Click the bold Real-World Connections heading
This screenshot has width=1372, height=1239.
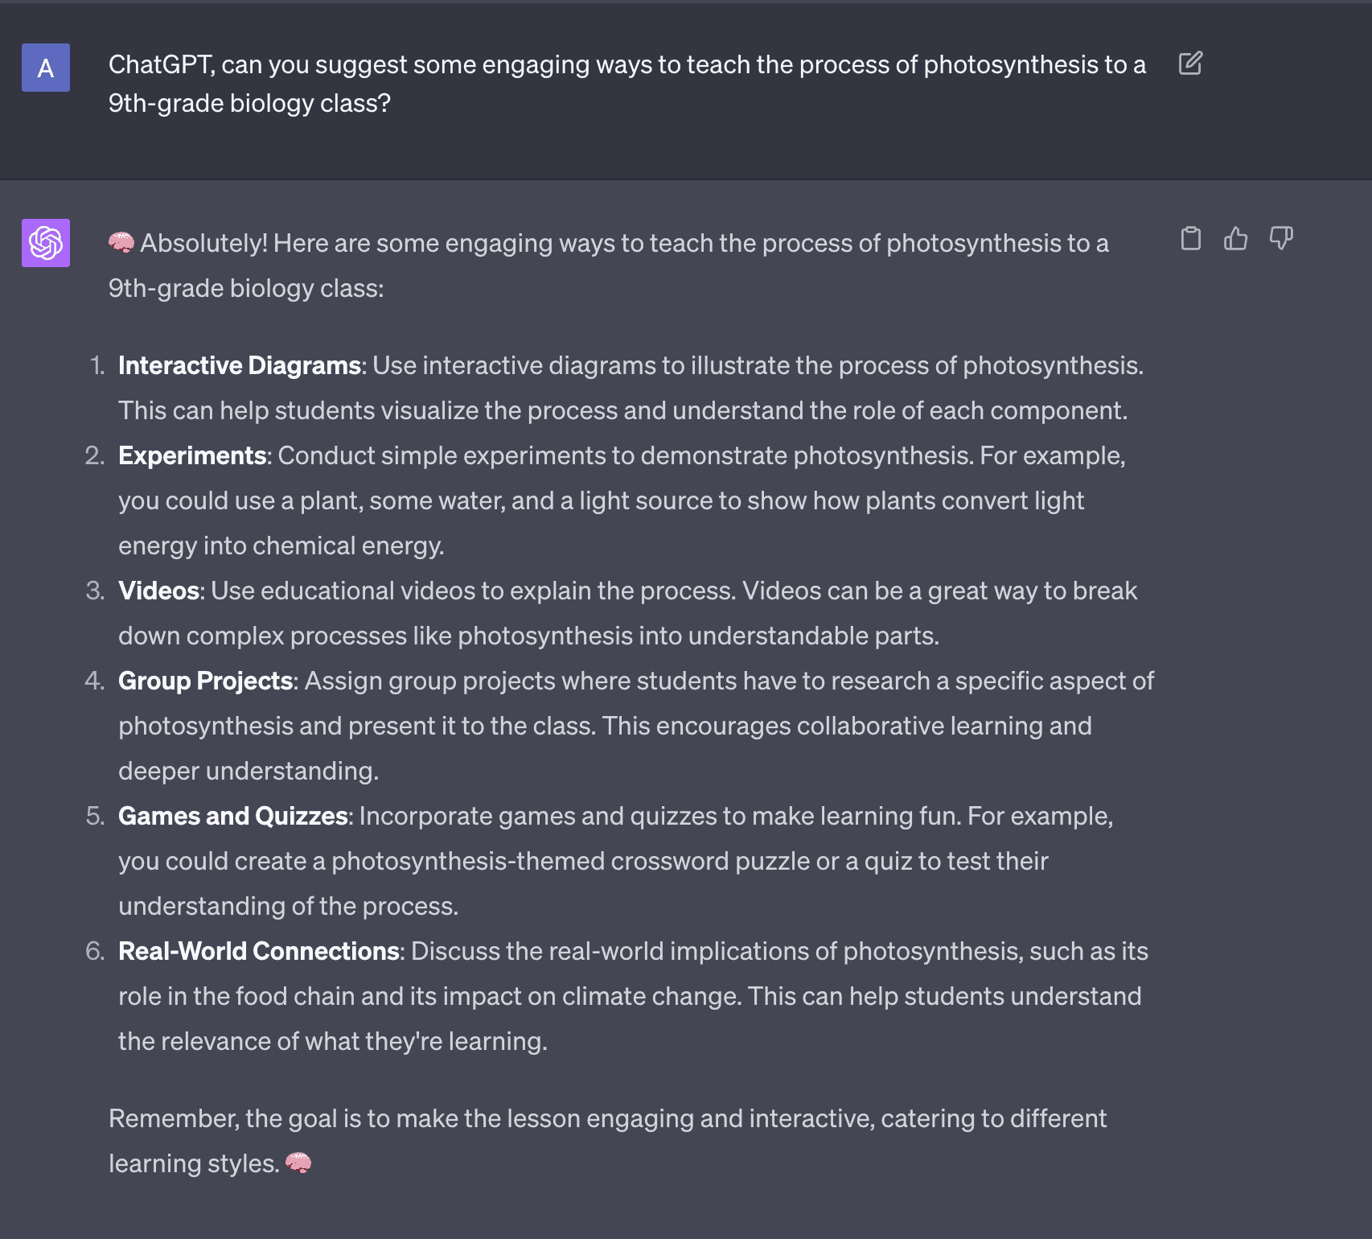(x=259, y=951)
